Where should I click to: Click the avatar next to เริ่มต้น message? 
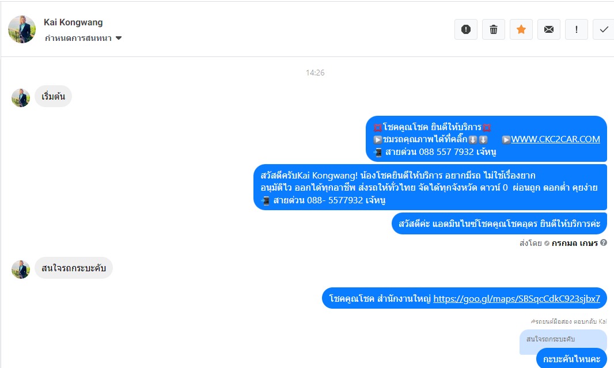click(21, 98)
